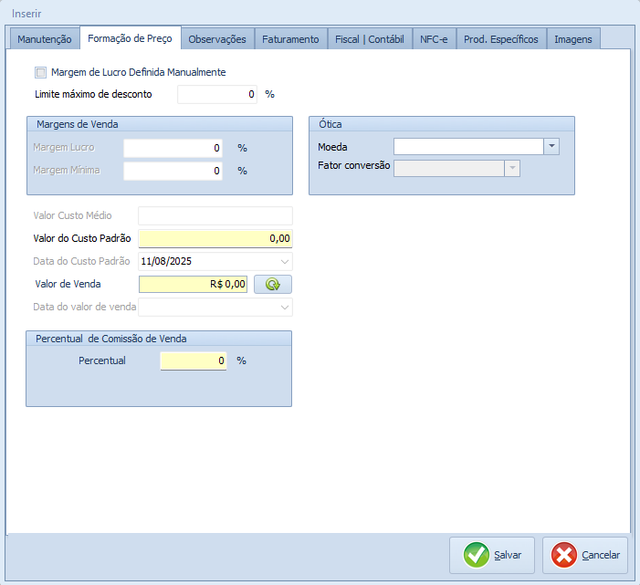
Task: Enable Margem de Lucro Definida Manualmente checkbox
Action: (40, 72)
